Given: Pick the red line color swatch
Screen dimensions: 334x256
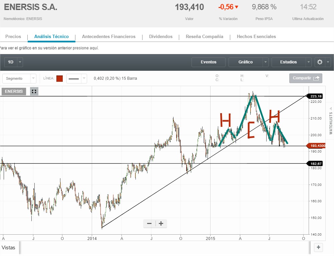Looking at the screenshot, I should pyautogui.click(x=60, y=78).
